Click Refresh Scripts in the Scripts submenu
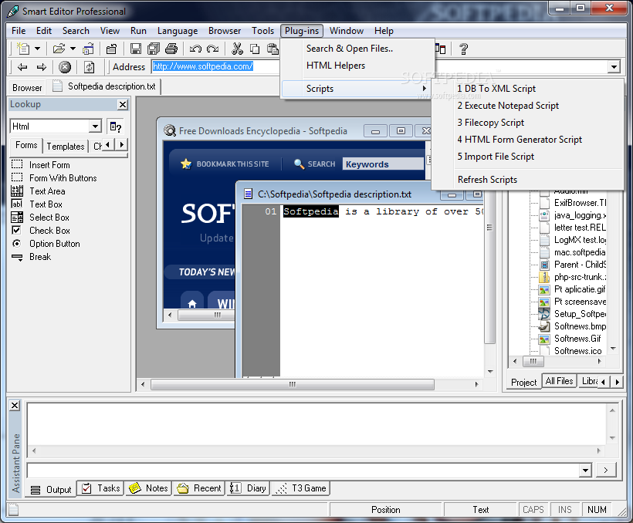This screenshot has width=633, height=523. click(x=487, y=180)
